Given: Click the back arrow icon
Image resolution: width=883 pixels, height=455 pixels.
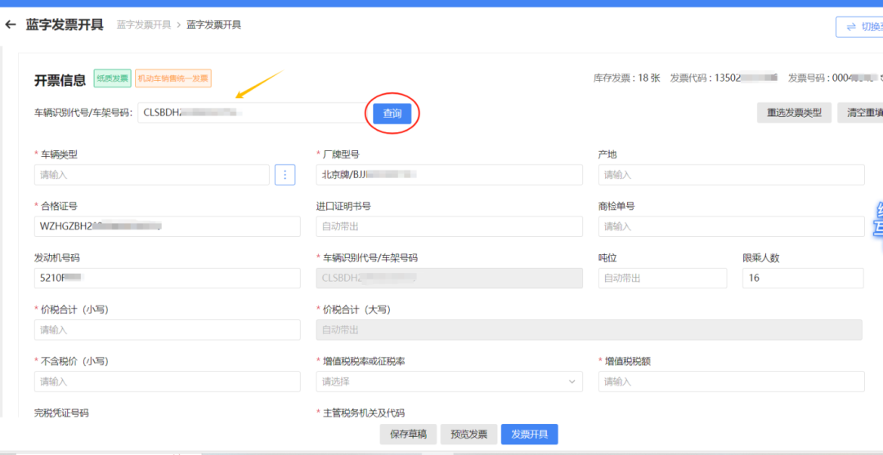Looking at the screenshot, I should pyautogui.click(x=10, y=25).
